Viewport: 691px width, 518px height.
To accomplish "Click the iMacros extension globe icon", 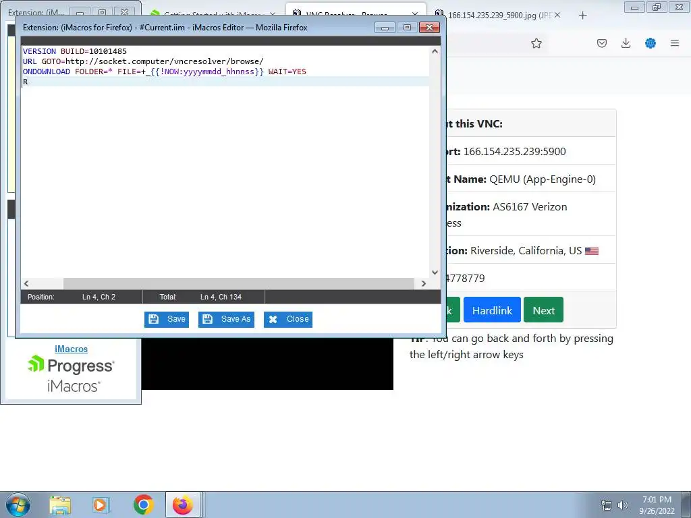I will [651, 43].
